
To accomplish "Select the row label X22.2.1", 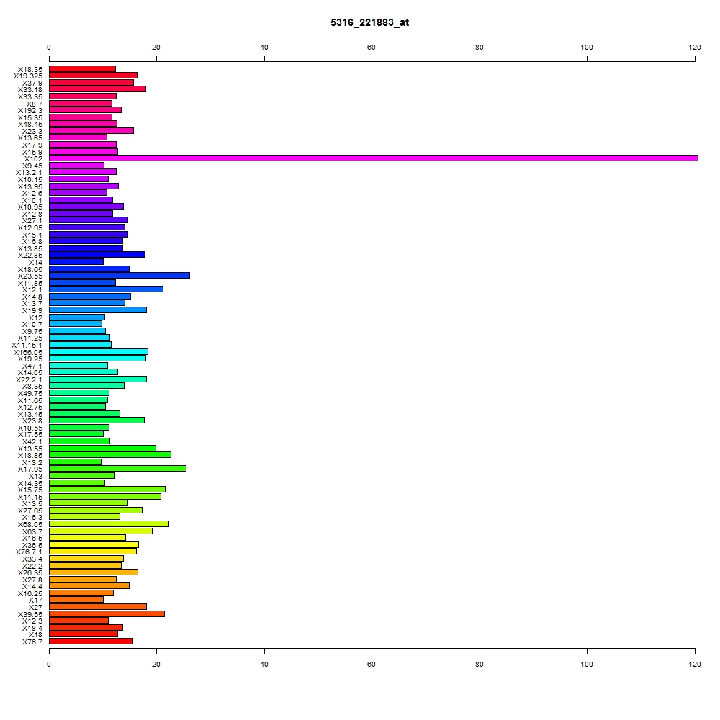I will point(29,379).
